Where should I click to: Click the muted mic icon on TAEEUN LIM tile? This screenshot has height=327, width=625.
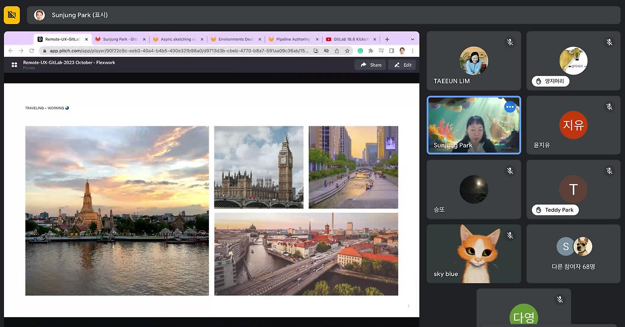coord(510,42)
